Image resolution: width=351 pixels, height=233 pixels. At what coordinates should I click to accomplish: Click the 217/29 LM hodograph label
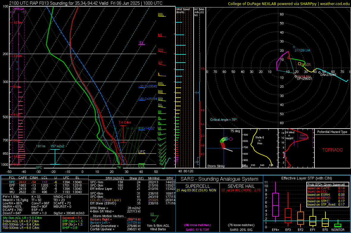coord(302,50)
